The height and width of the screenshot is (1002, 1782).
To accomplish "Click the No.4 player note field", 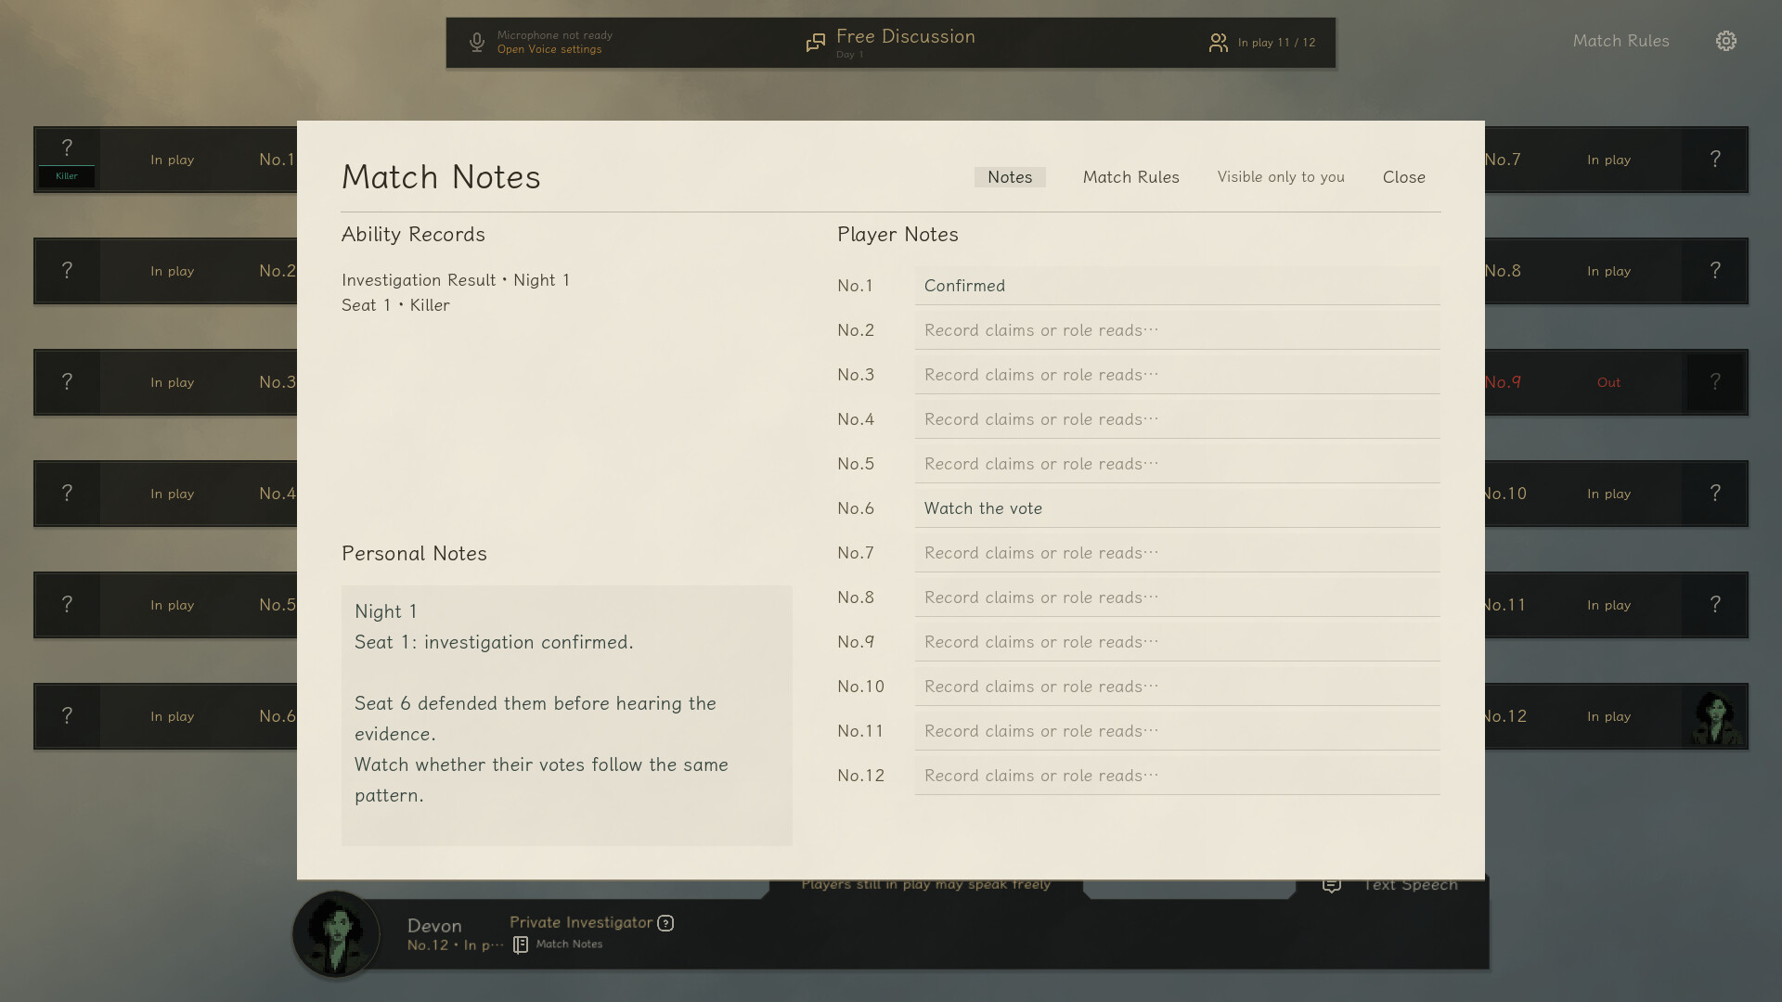I will click(1177, 419).
